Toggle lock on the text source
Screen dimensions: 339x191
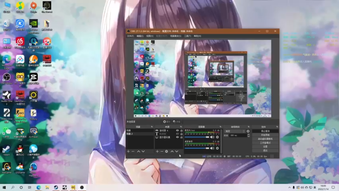[x=181, y=134]
